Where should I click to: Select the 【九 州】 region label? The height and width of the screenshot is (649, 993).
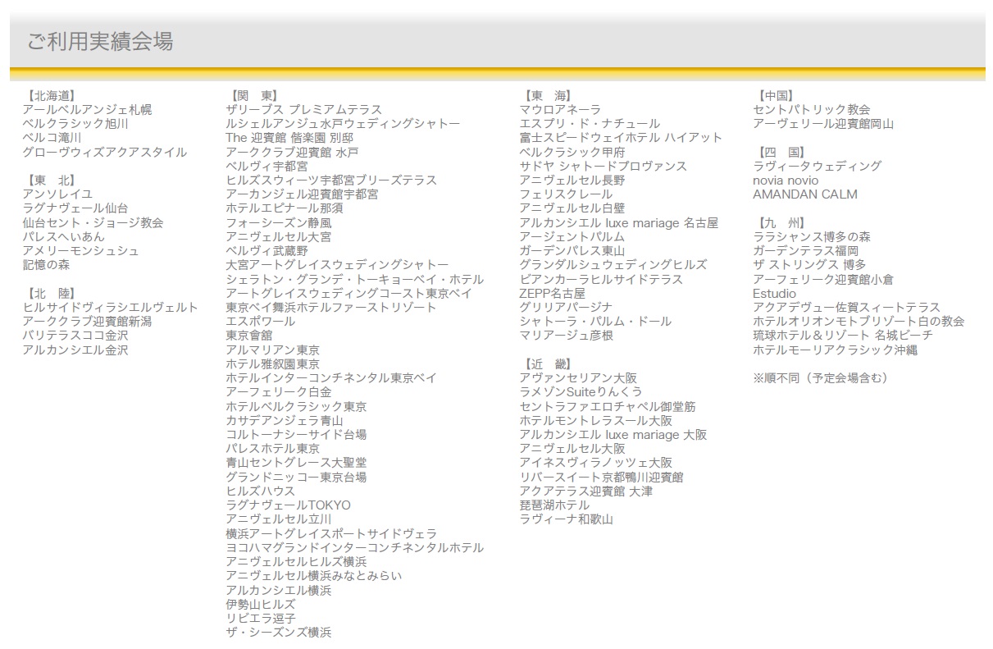781,222
